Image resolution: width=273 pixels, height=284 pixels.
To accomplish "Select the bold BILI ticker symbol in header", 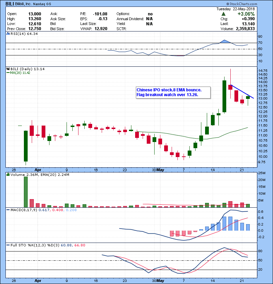I will pos(10,4).
